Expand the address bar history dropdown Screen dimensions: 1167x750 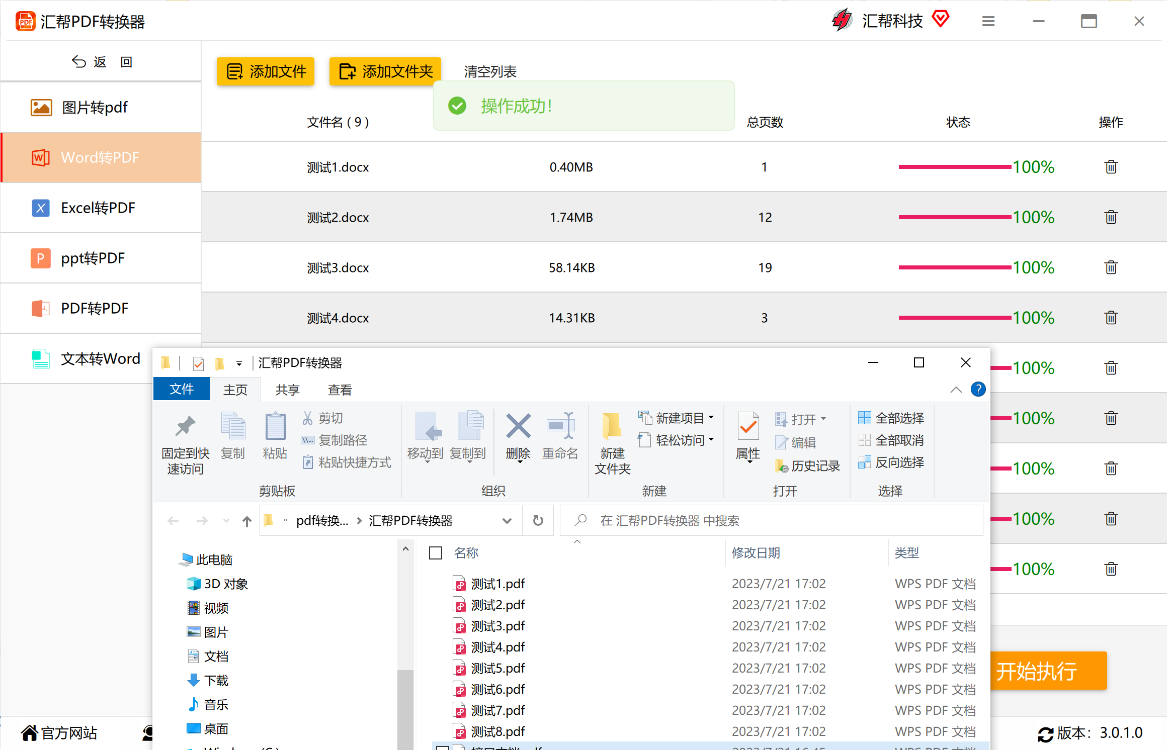(507, 521)
